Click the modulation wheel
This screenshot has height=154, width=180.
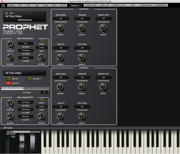click(x=33, y=143)
